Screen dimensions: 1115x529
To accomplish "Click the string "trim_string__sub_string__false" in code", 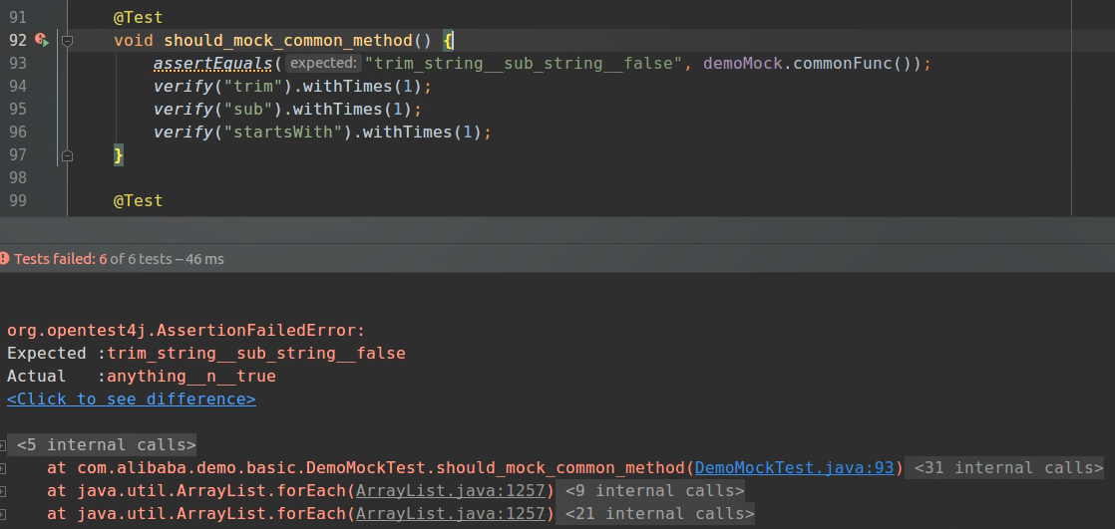I will [523, 64].
